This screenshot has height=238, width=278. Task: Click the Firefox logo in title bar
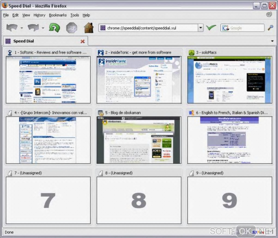pos(5,5)
